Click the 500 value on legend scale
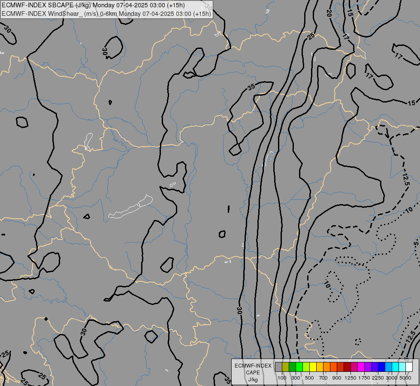Viewport: 420px width, 386px height. [x=309, y=378]
